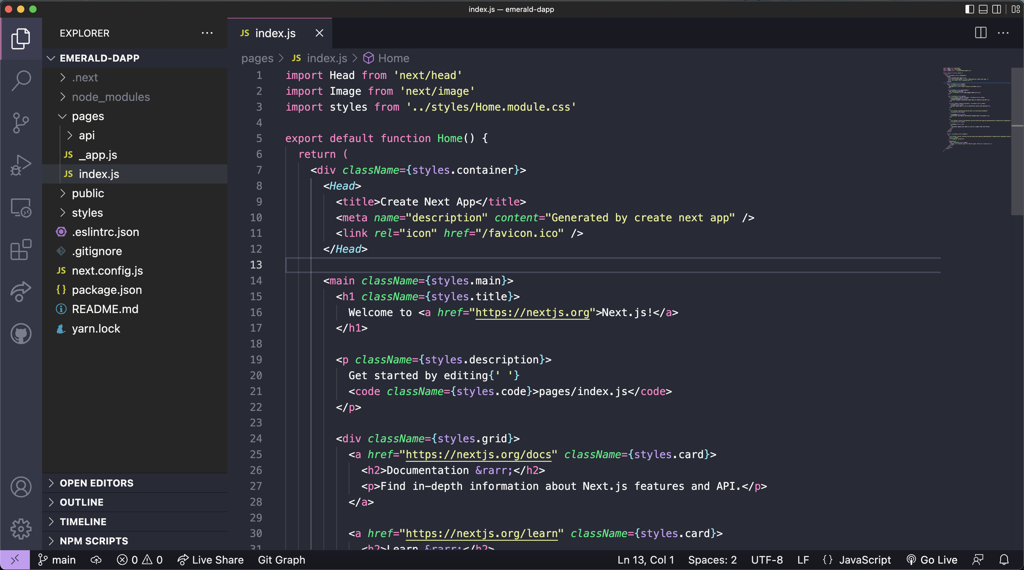
Task: Toggle the secondary side bar layout icon
Action: (x=997, y=9)
